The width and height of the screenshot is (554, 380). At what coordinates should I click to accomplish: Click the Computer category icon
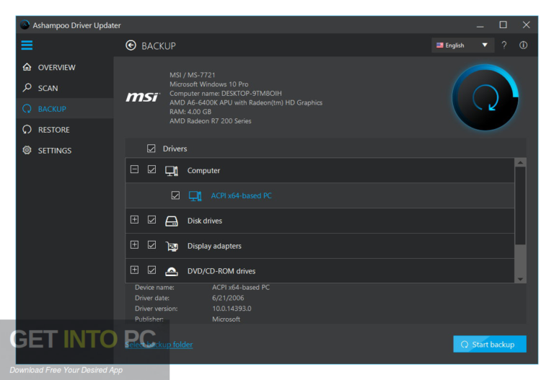click(x=172, y=171)
